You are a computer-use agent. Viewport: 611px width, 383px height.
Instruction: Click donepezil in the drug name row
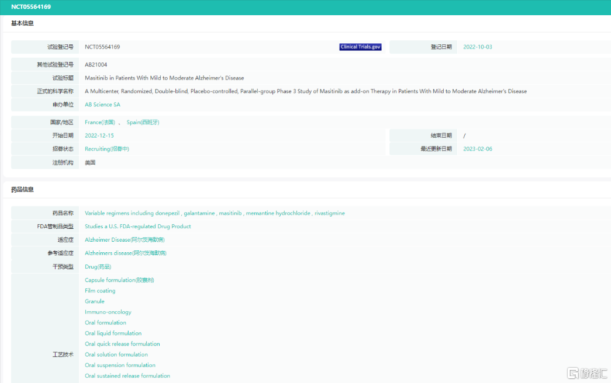coord(167,213)
